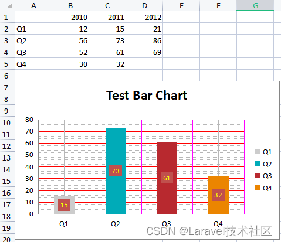Select row 3 header
This screenshot has width=281, height=242.
coord(7,40)
